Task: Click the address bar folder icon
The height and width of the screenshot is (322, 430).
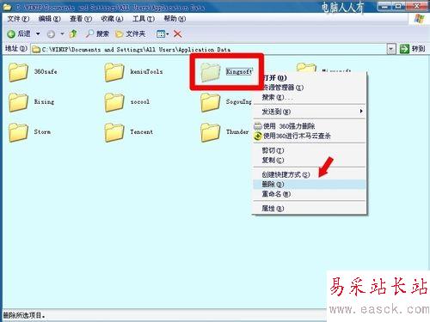Action: point(36,50)
